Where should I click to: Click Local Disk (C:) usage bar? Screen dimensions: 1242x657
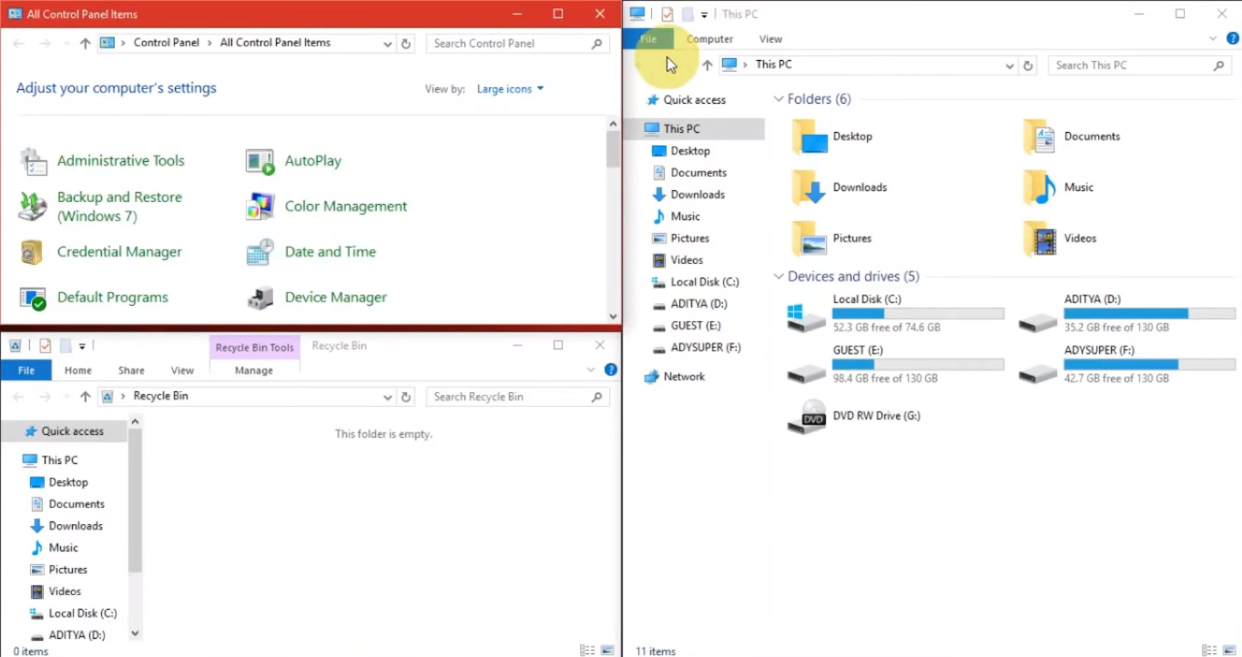tap(918, 314)
